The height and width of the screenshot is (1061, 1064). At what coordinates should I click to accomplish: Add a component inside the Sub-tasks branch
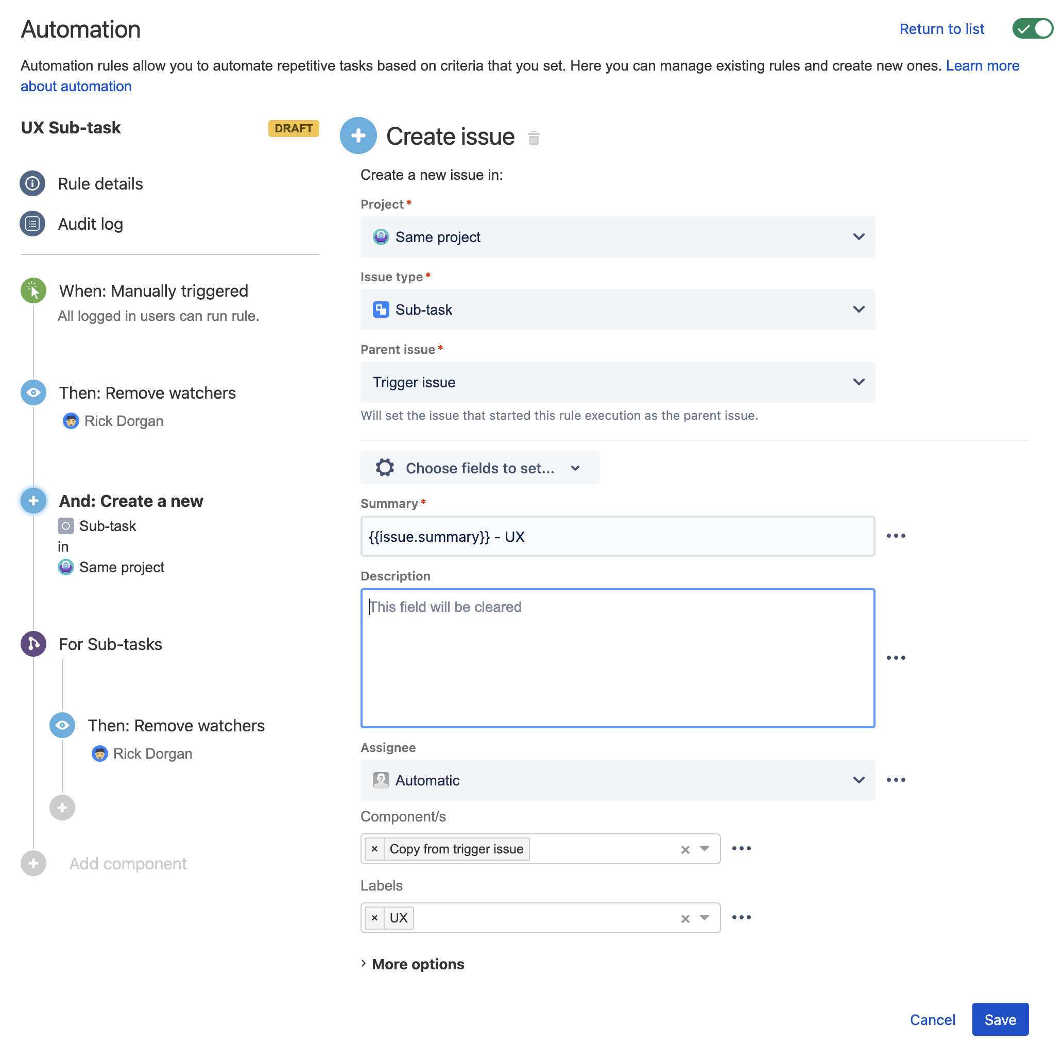coord(62,807)
